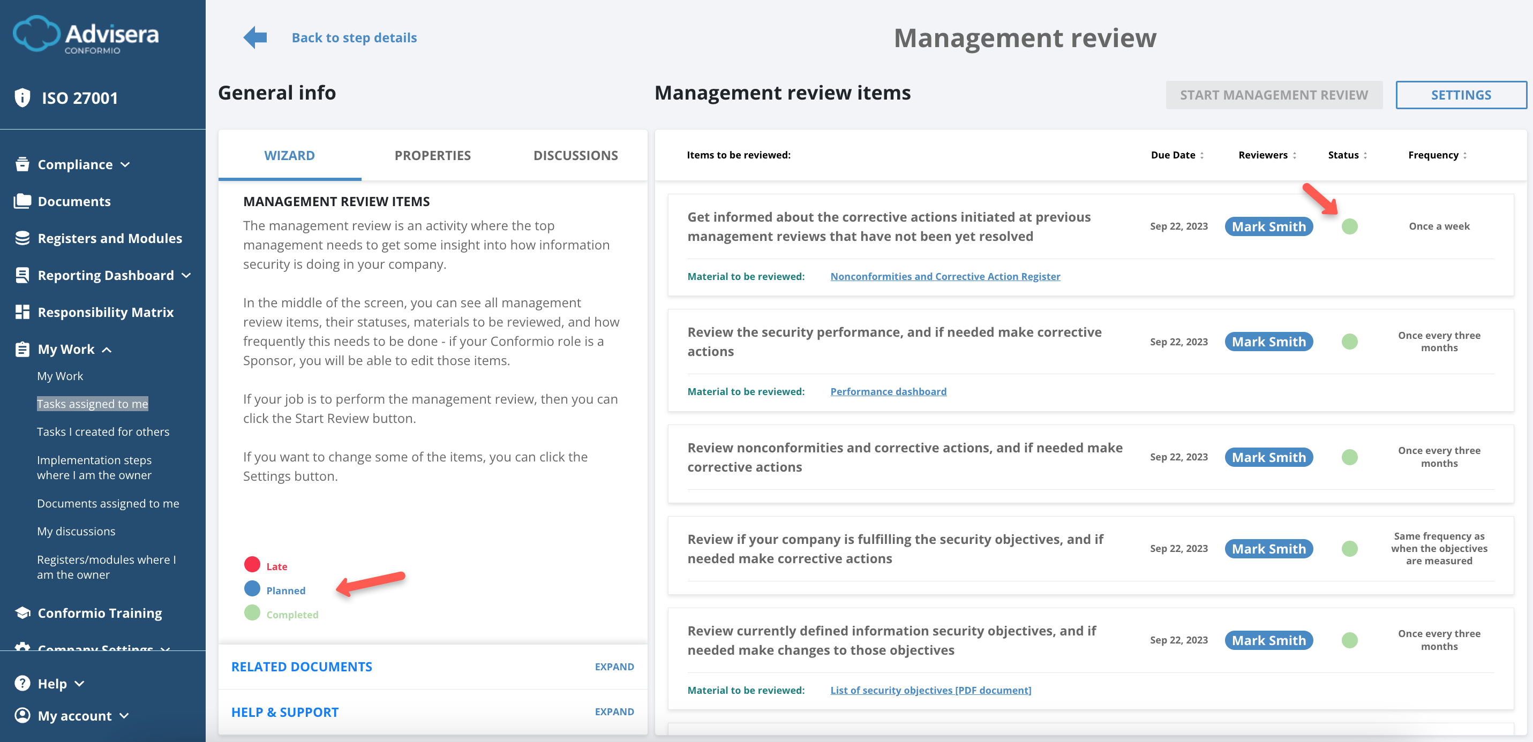Collapse the My Work section
The height and width of the screenshot is (742, 1533).
(108, 350)
